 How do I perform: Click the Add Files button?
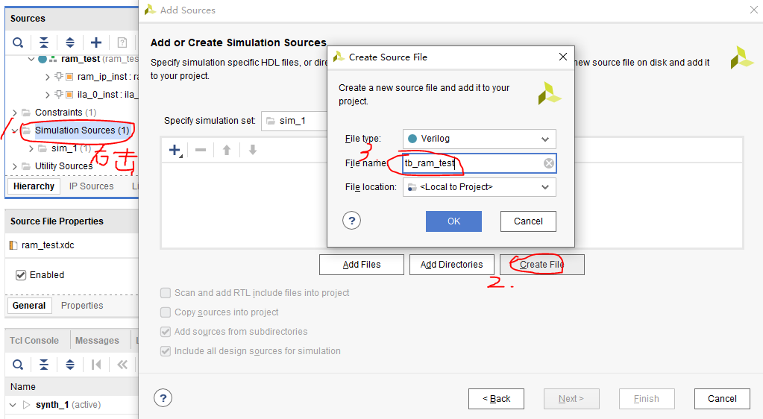click(362, 265)
